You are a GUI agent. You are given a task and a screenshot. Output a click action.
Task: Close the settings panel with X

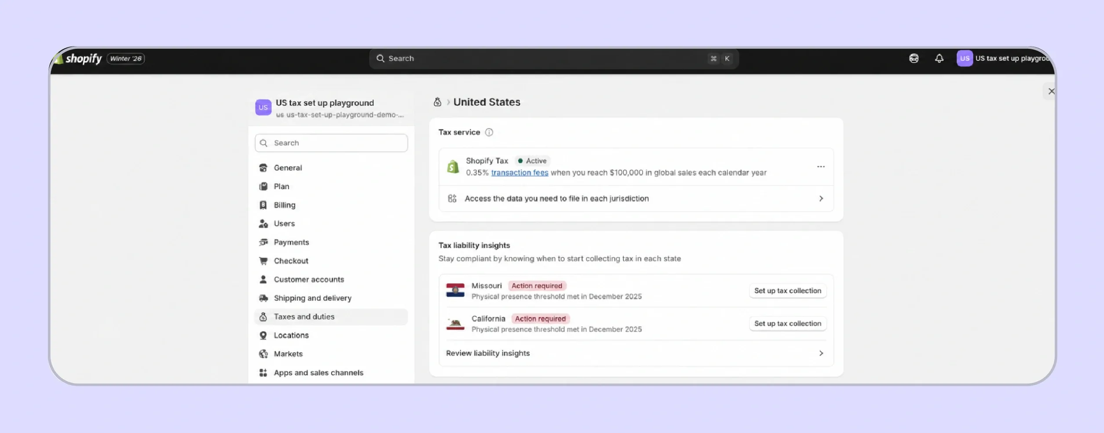click(1051, 91)
